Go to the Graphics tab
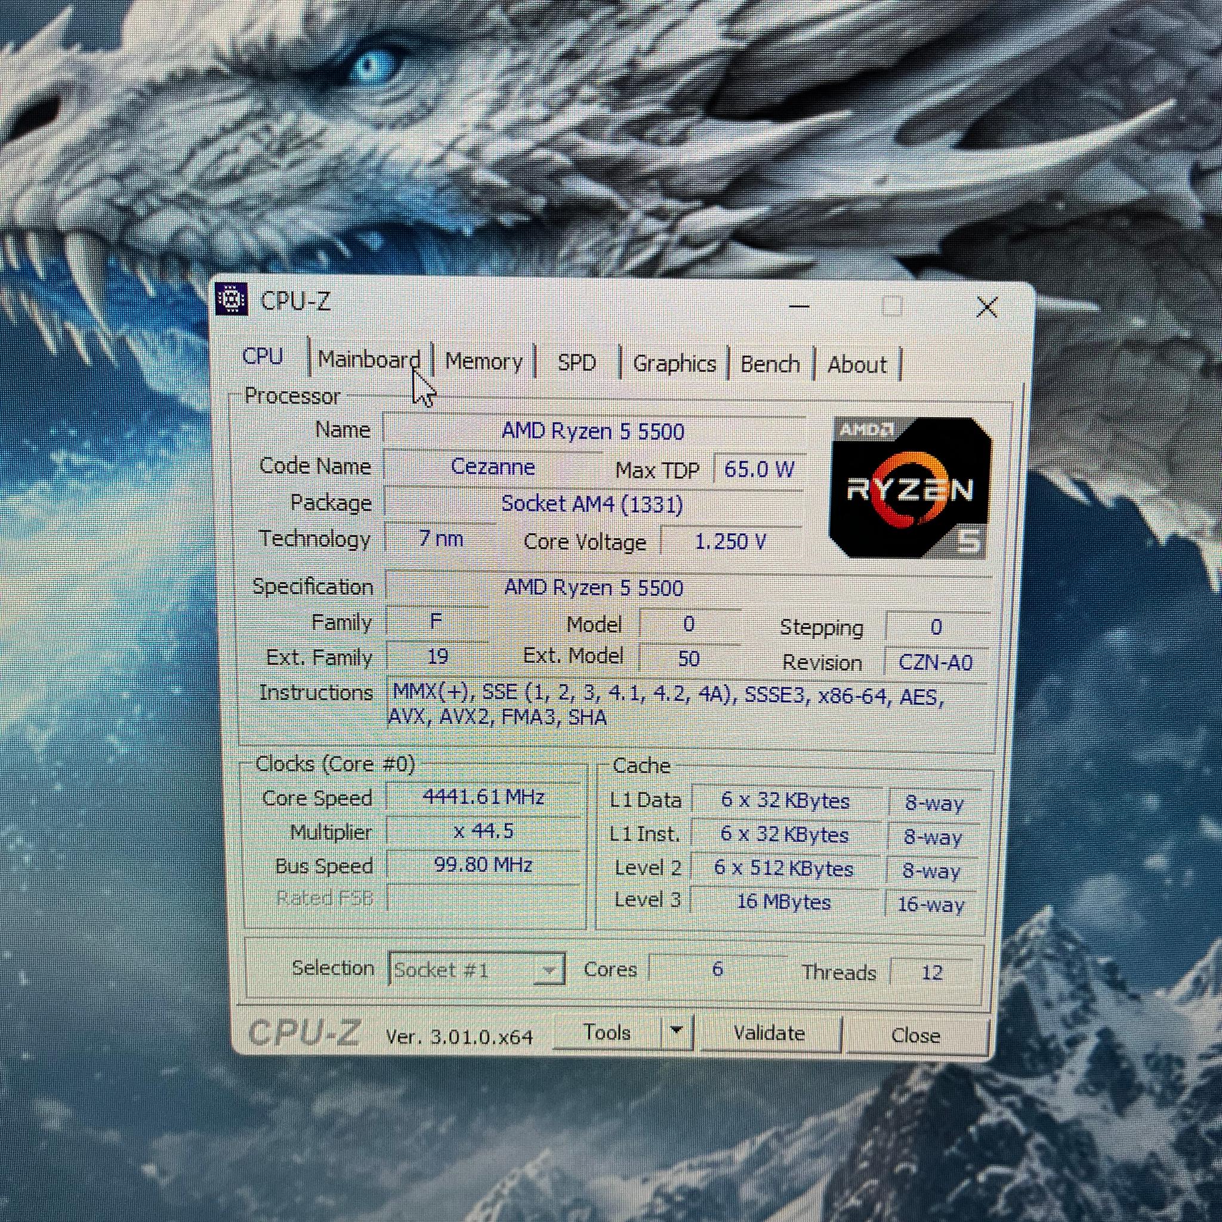 point(674,364)
